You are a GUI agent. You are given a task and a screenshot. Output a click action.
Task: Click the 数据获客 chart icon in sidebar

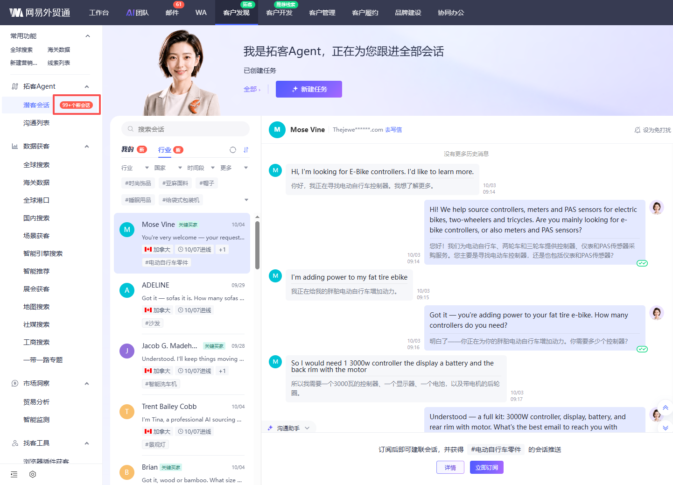click(x=15, y=146)
